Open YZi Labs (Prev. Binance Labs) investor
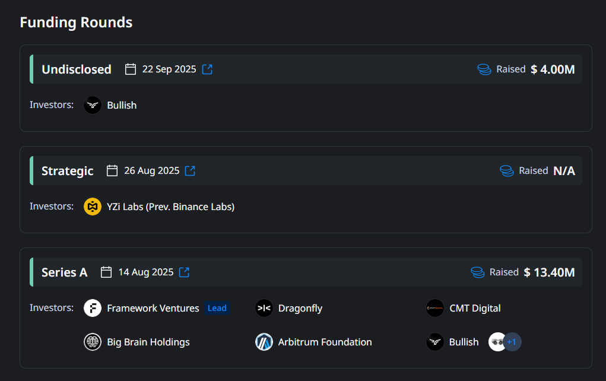The image size is (606, 381). pos(170,207)
